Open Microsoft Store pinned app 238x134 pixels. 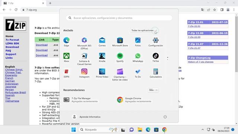tap(120, 42)
